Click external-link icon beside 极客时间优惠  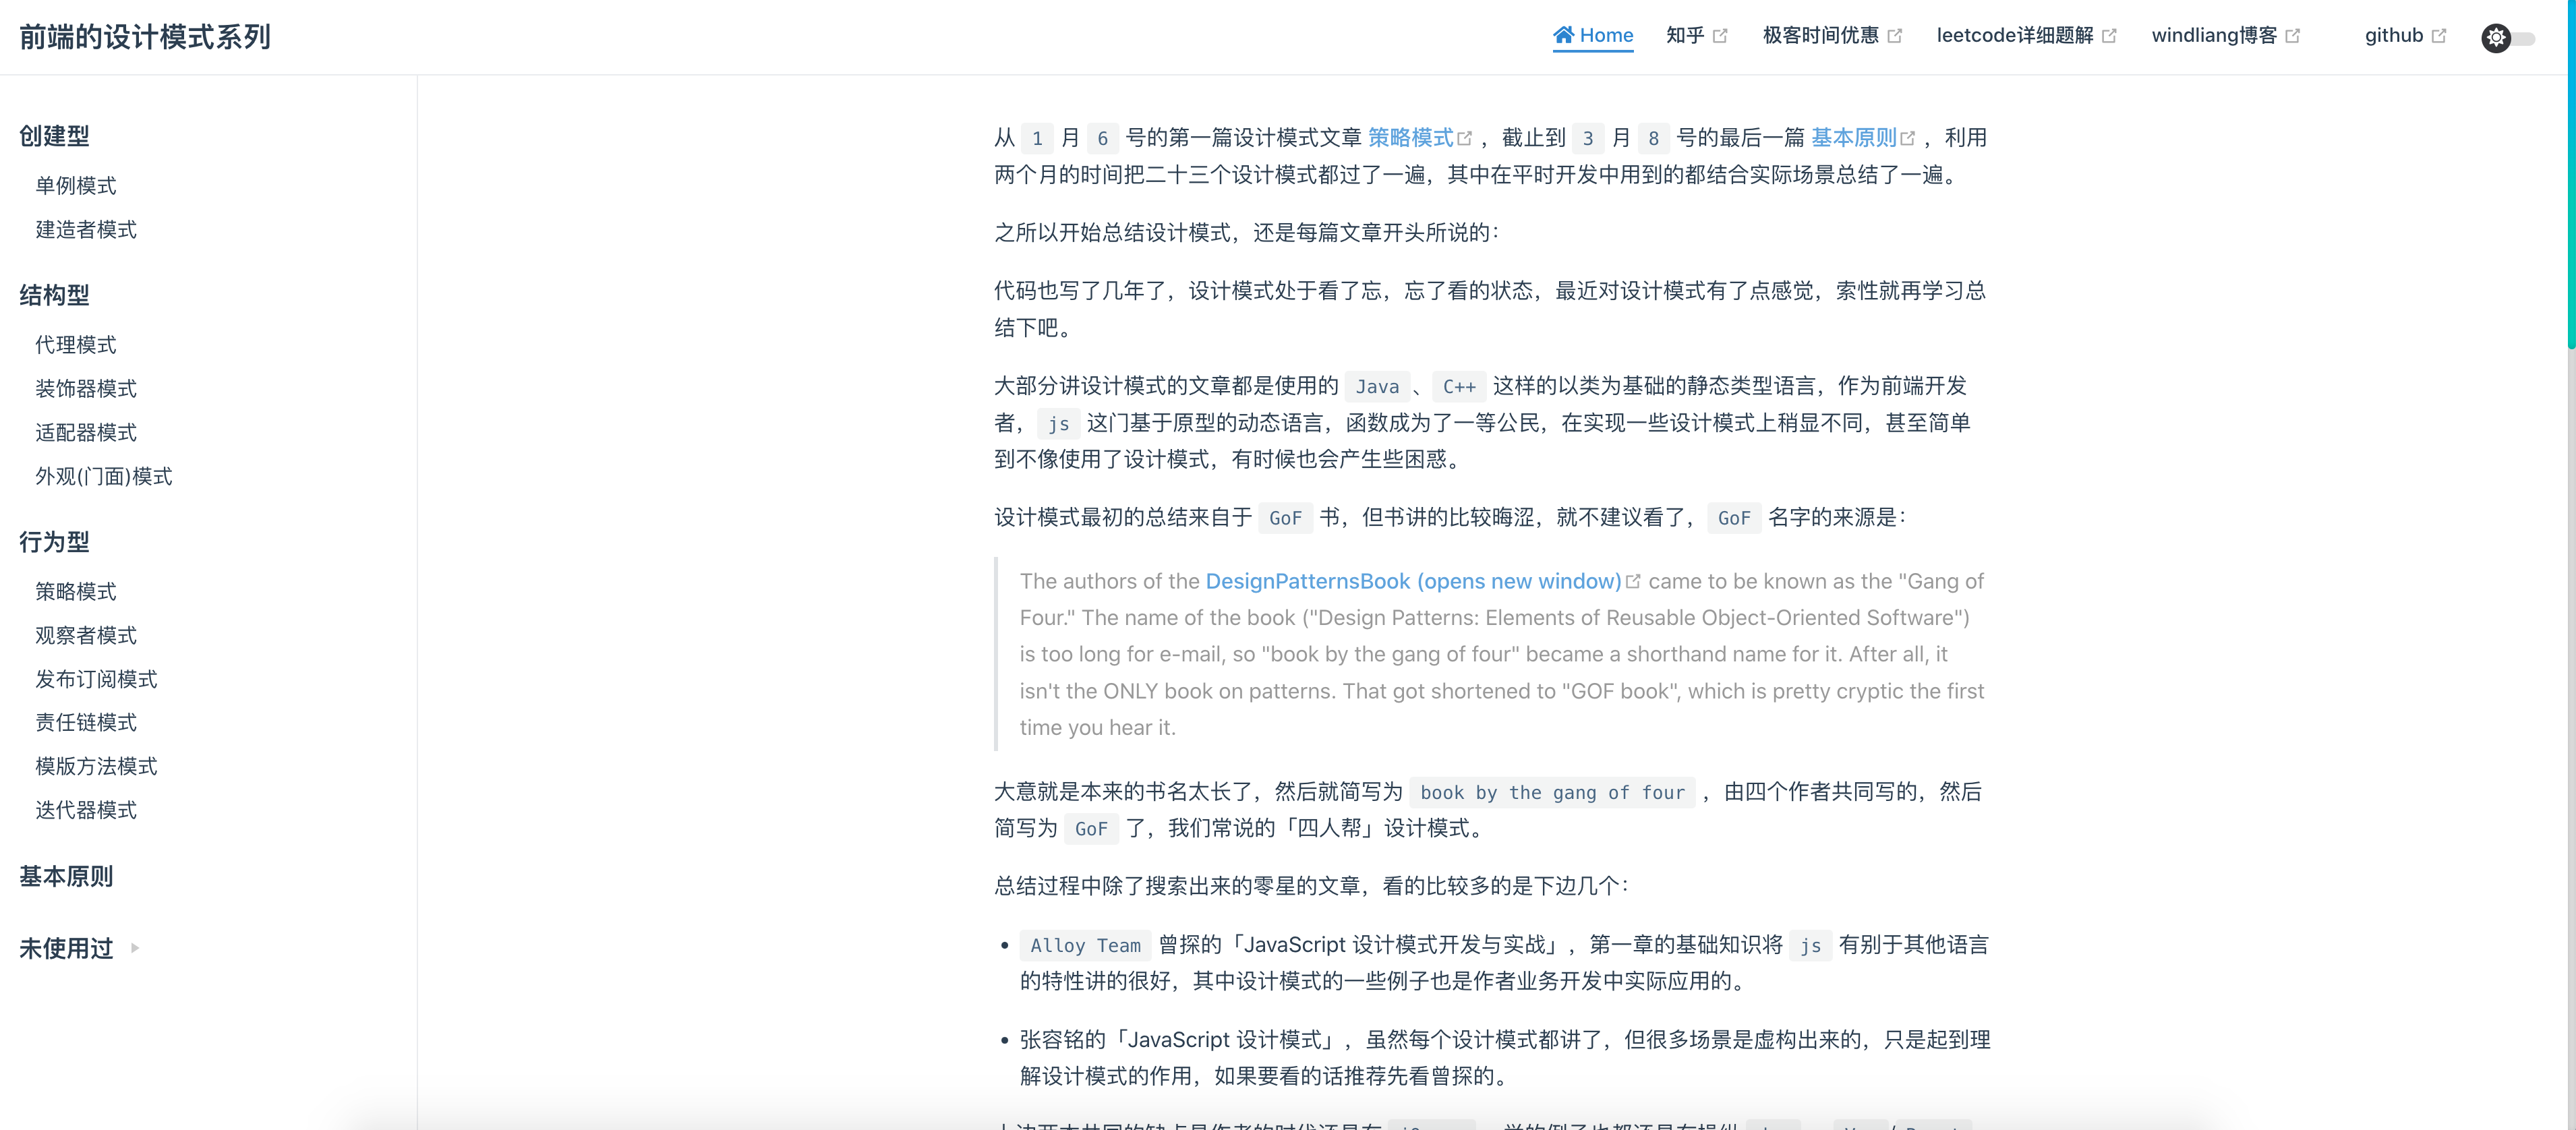pos(1895,36)
